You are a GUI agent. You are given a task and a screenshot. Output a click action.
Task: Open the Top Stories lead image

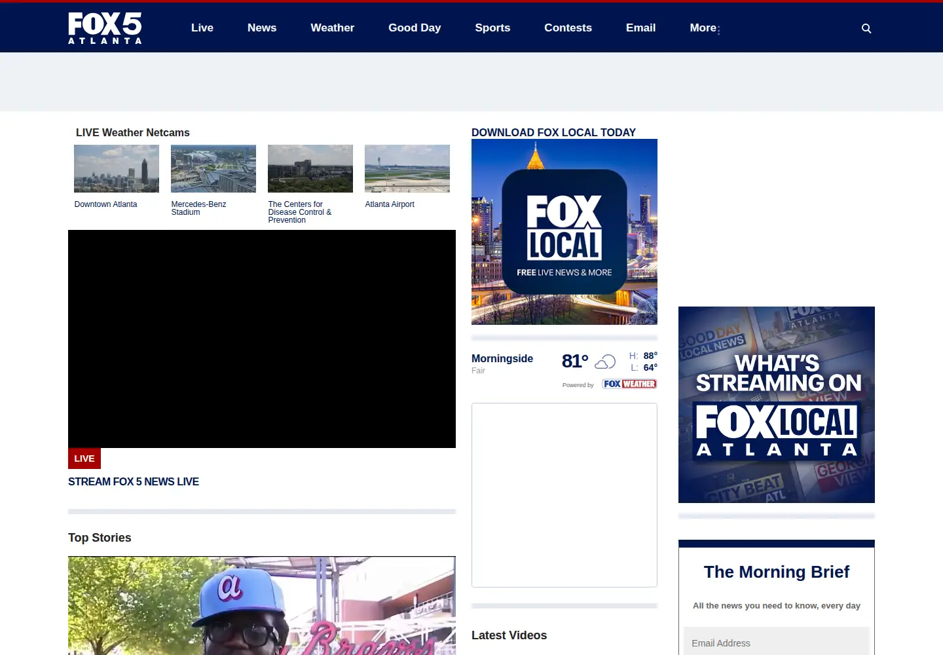262,606
